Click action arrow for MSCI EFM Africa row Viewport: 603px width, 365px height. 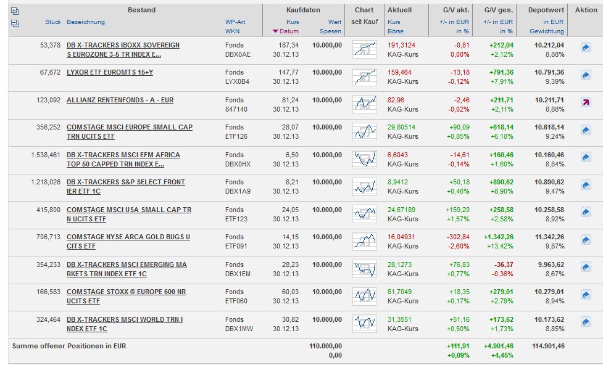coord(586,158)
